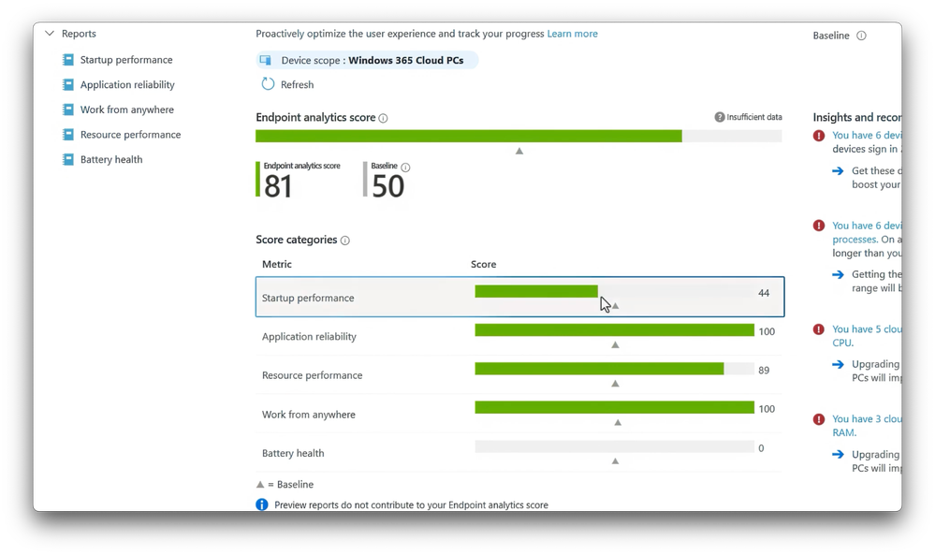Click baseline triangle under overall score bar
The image size is (935, 555).
[x=519, y=152]
